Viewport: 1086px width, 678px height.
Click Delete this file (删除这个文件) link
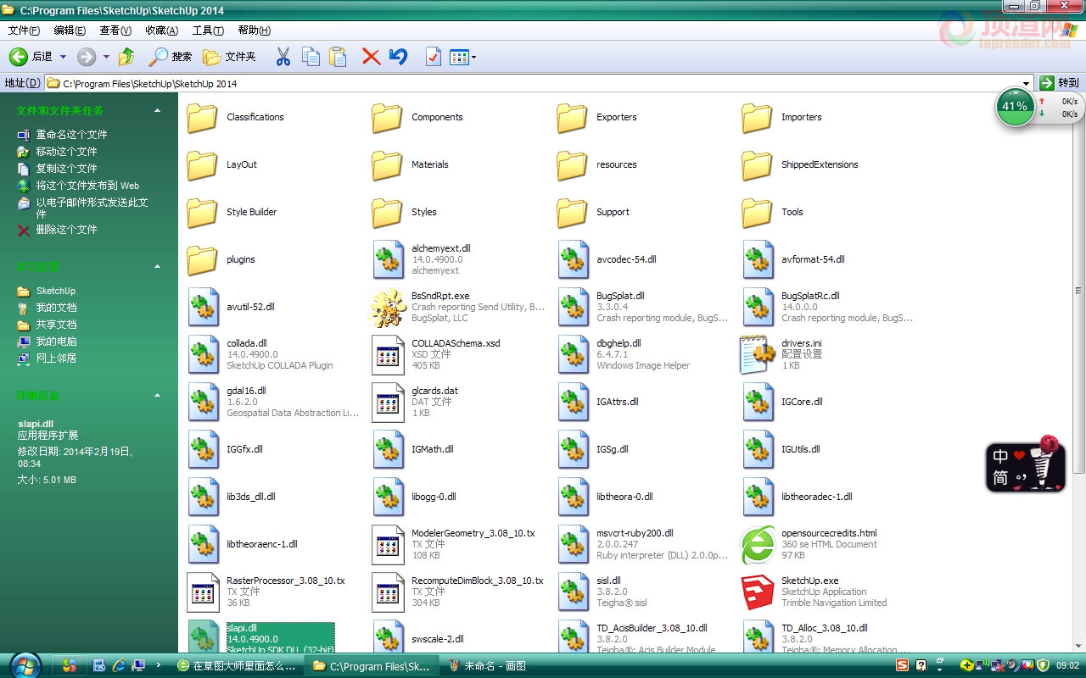click(x=66, y=230)
